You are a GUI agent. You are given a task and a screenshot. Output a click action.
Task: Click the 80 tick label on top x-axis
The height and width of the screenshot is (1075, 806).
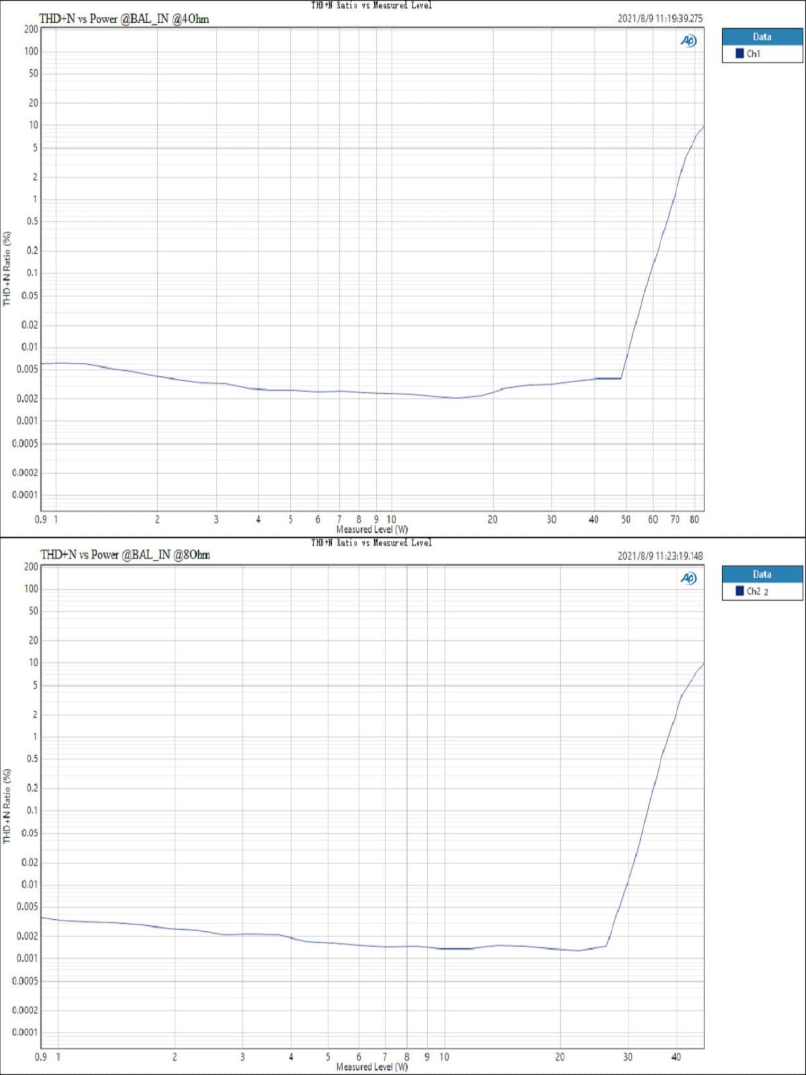(x=695, y=519)
